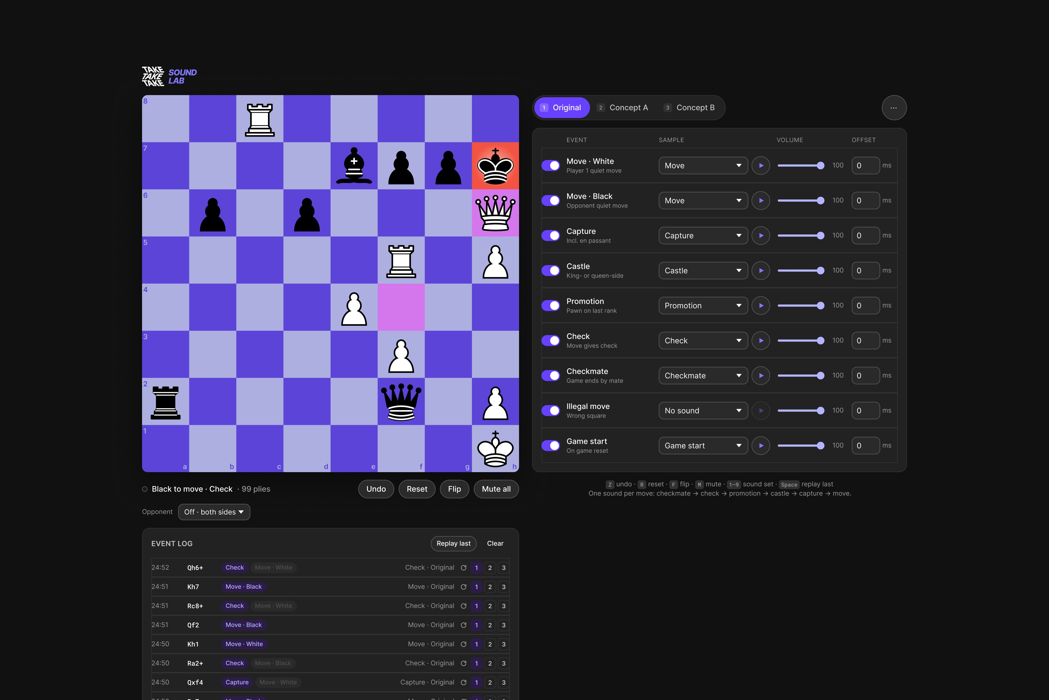Switch to the Concept A tab
This screenshot has height=700, width=1049.
click(x=623, y=108)
